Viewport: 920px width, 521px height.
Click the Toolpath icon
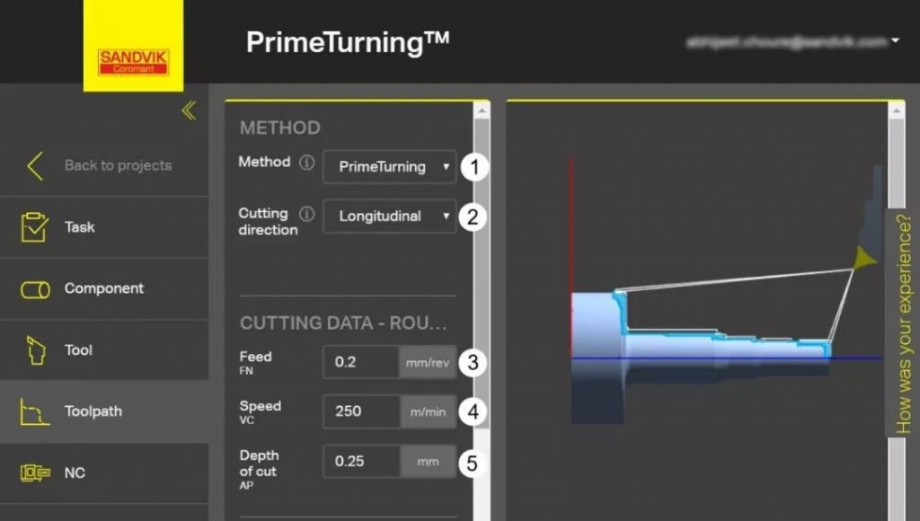pos(35,412)
